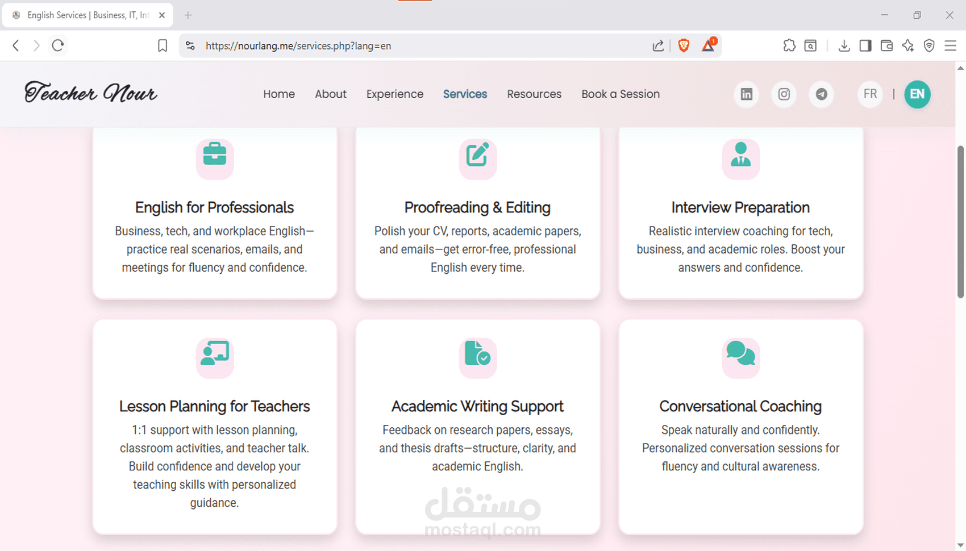Click the English for Professionals heading
The height and width of the screenshot is (551, 966).
click(215, 207)
